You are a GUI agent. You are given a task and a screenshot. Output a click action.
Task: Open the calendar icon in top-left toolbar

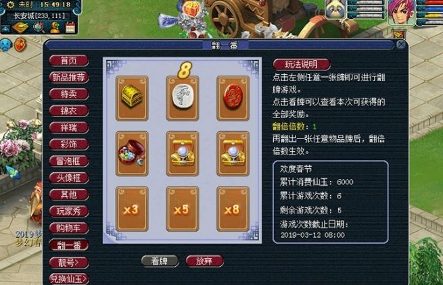(70, 28)
